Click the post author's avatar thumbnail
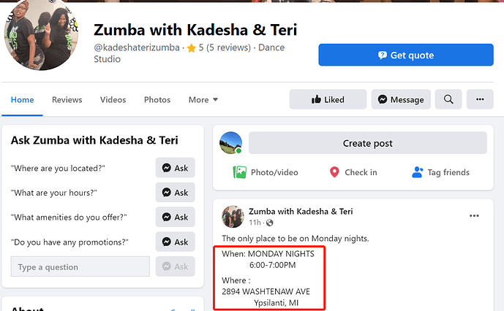504x311 pixels. 233,216
